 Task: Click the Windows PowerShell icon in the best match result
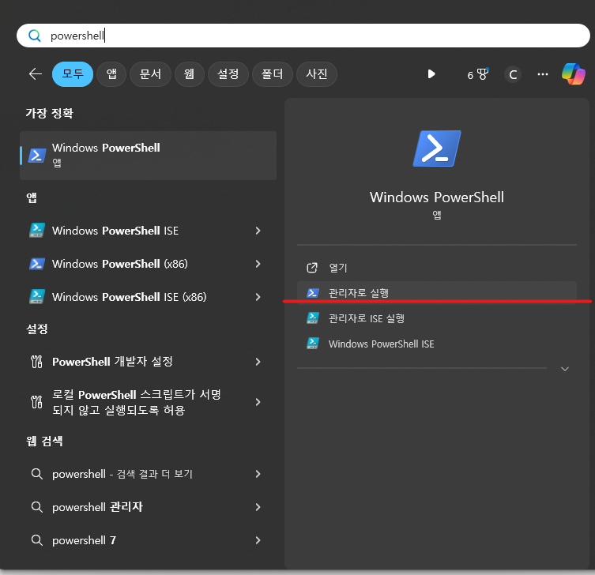[37, 156]
